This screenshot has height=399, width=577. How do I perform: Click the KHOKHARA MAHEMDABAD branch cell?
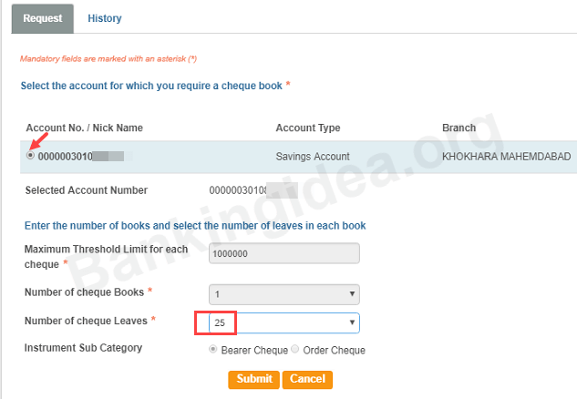click(506, 157)
